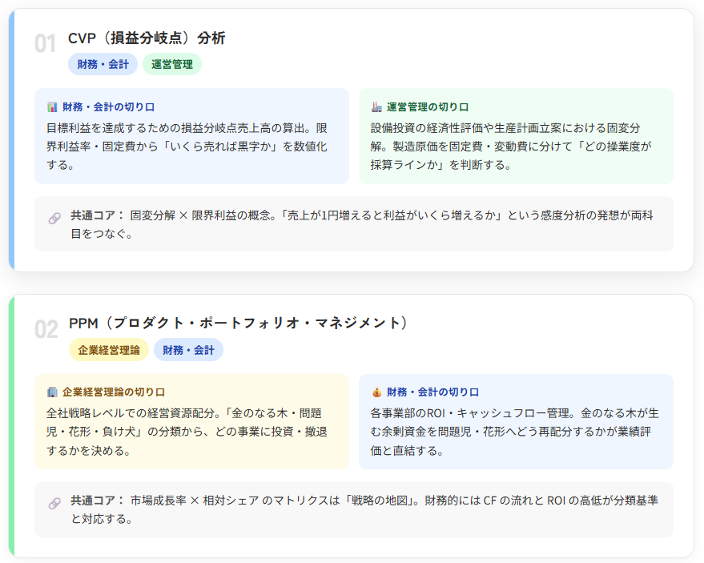Click the 01 card number
The height and width of the screenshot is (563, 704).
[x=46, y=44]
